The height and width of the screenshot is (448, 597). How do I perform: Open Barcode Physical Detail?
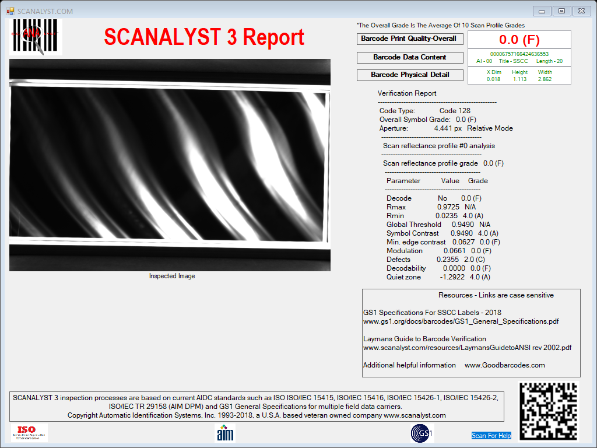[x=410, y=75]
